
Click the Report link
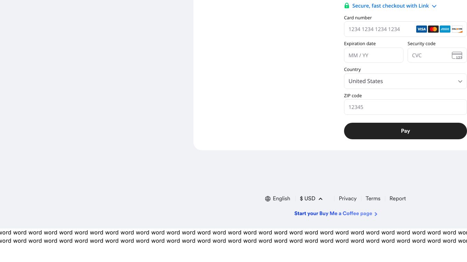click(398, 199)
